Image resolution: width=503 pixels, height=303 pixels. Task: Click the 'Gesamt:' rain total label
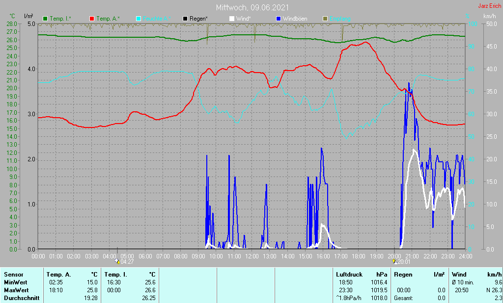tap(404, 298)
